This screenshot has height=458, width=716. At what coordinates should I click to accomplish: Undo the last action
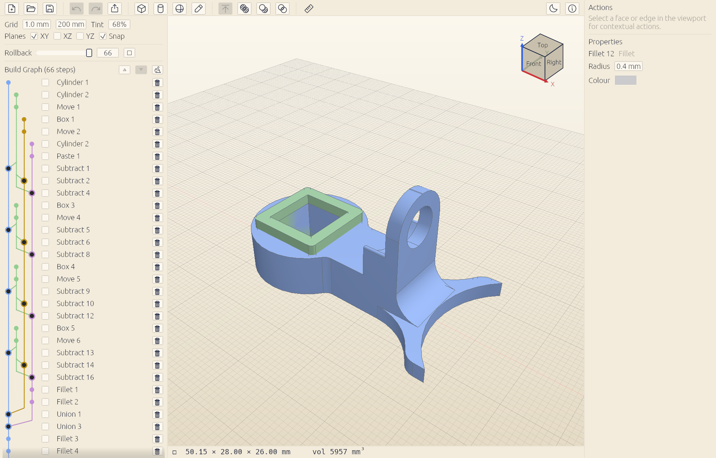click(76, 9)
